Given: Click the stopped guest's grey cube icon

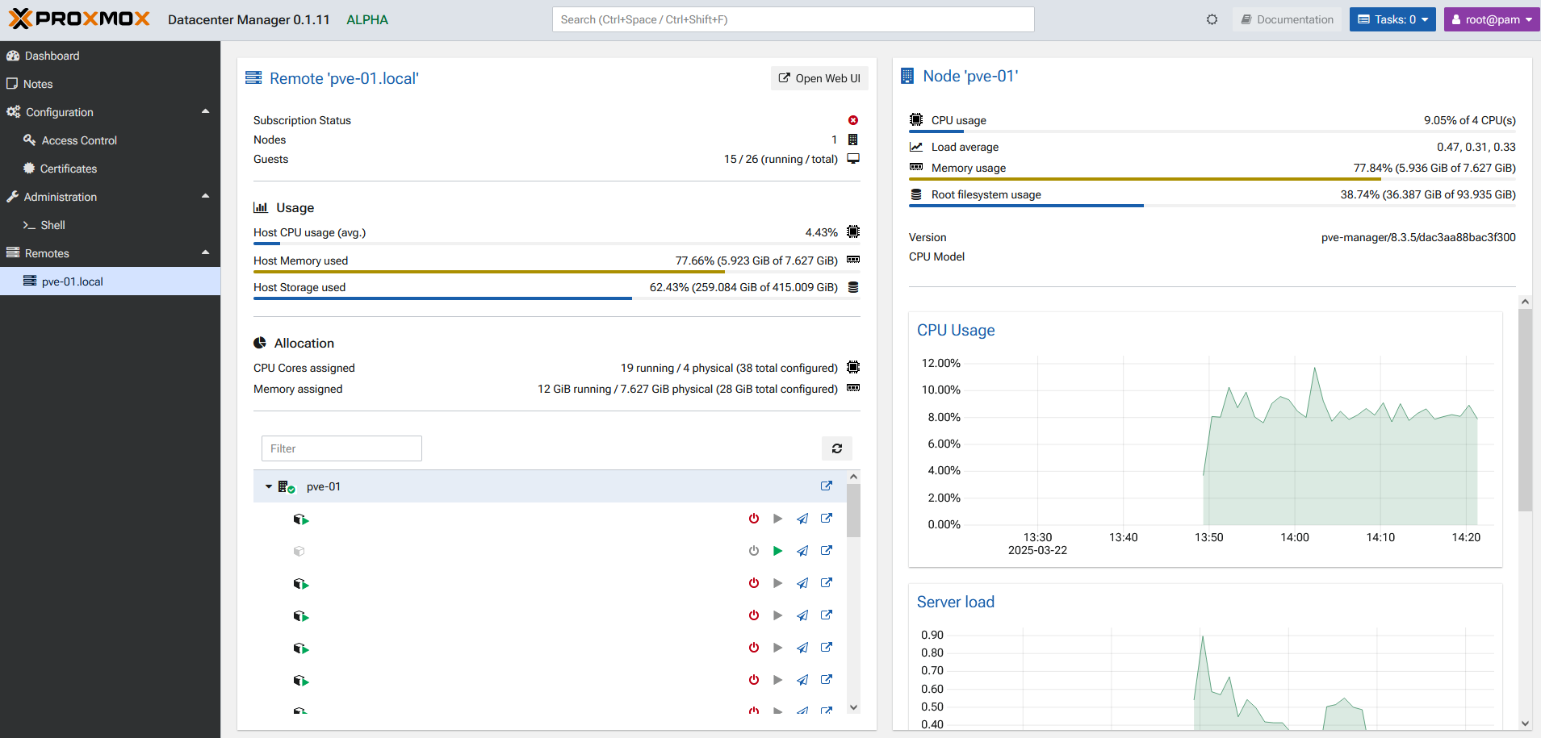Looking at the screenshot, I should 299,551.
